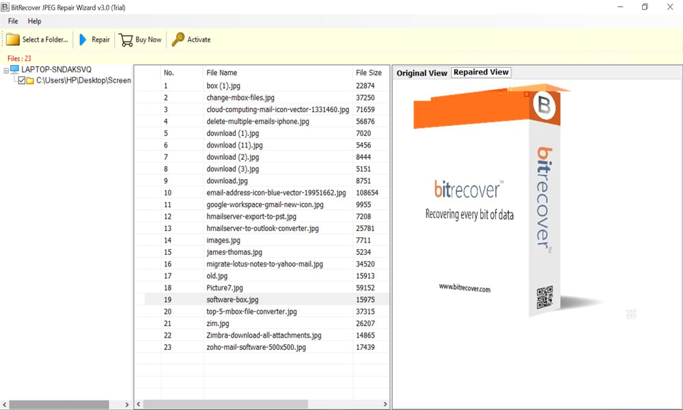Viewport: 683px width, 410px height.
Task: Click the Buy Now button label
Action: [x=148, y=40]
